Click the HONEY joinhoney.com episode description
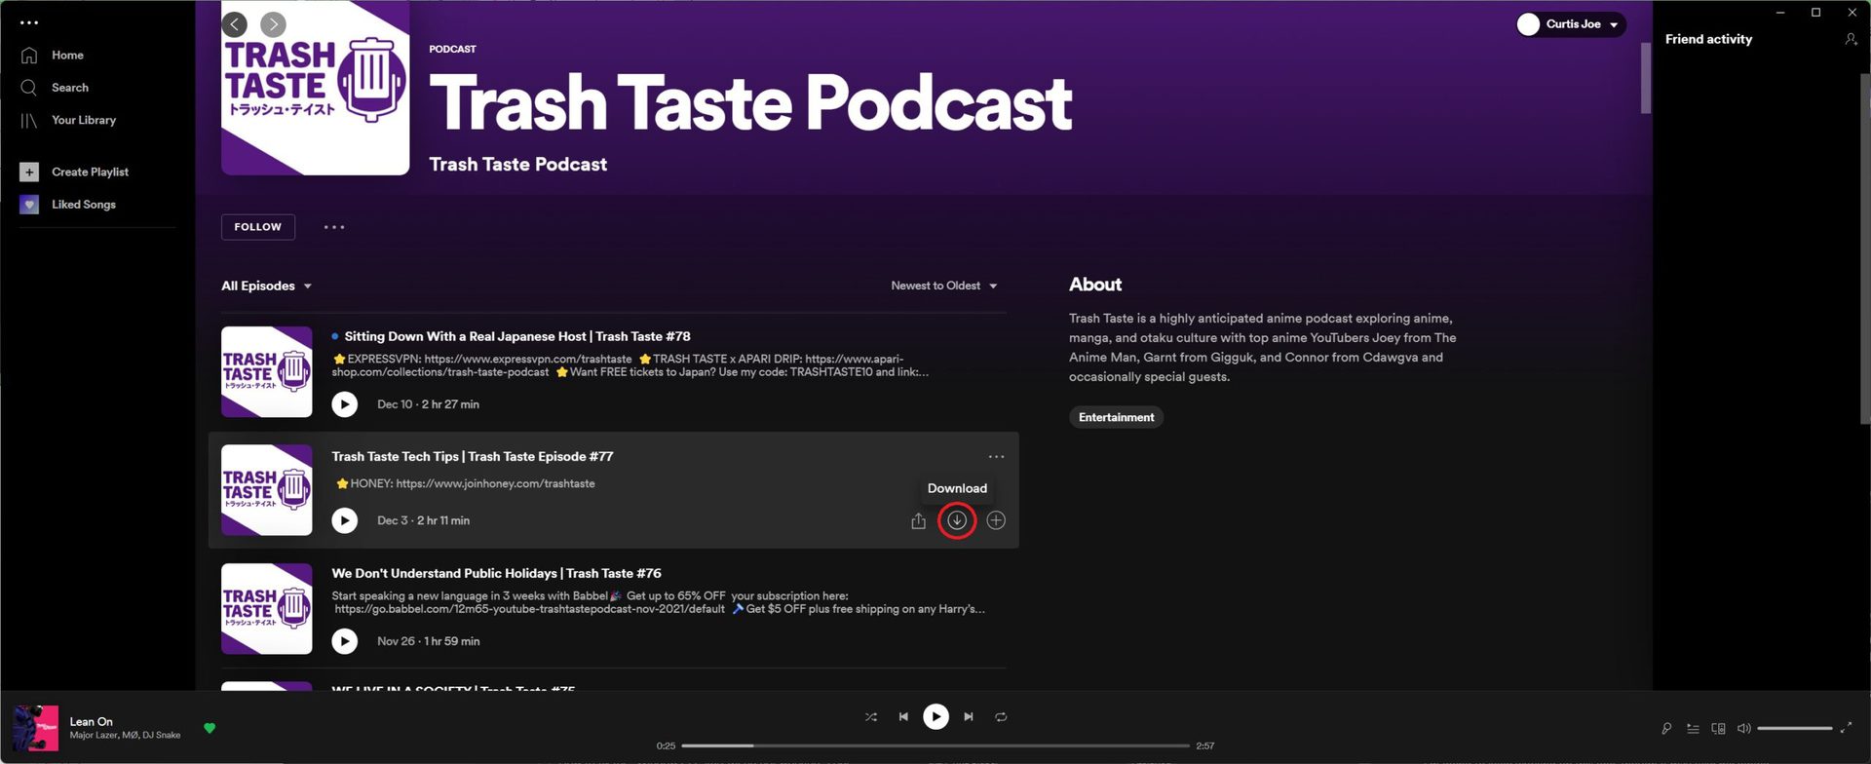The width and height of the screenshot is (1871, 764). click(465, 484)
